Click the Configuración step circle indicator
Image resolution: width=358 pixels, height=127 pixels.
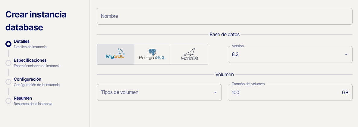coord(8,82)
